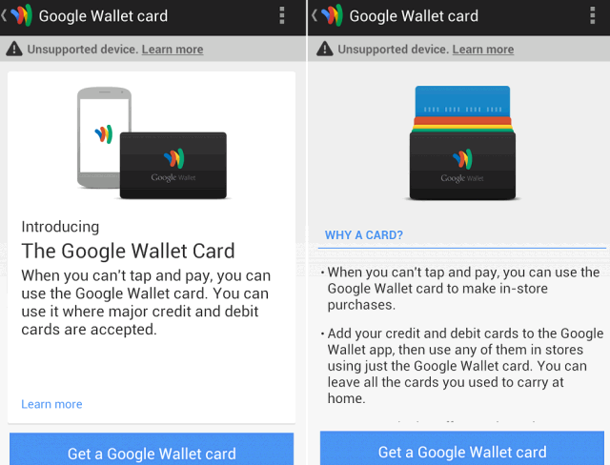This screenshot has width=610, height=465.
Task: Tap left Get a Google Wallet card button
Action: point(152,449)
